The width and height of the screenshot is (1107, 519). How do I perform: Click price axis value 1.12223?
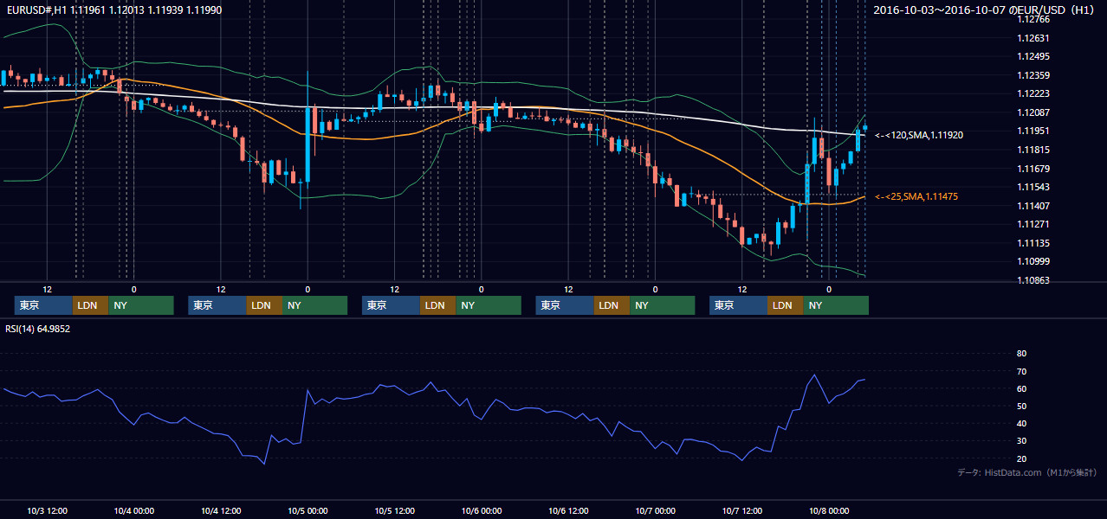[x=1033, y=94]
